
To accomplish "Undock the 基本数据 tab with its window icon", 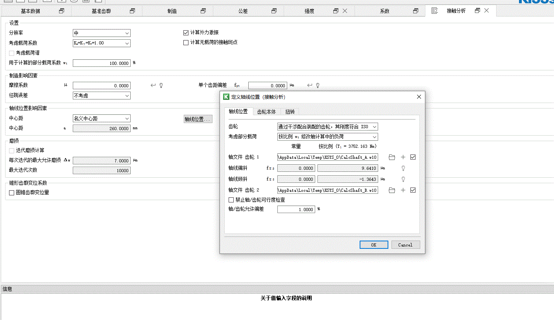I will tap(62, 11).
